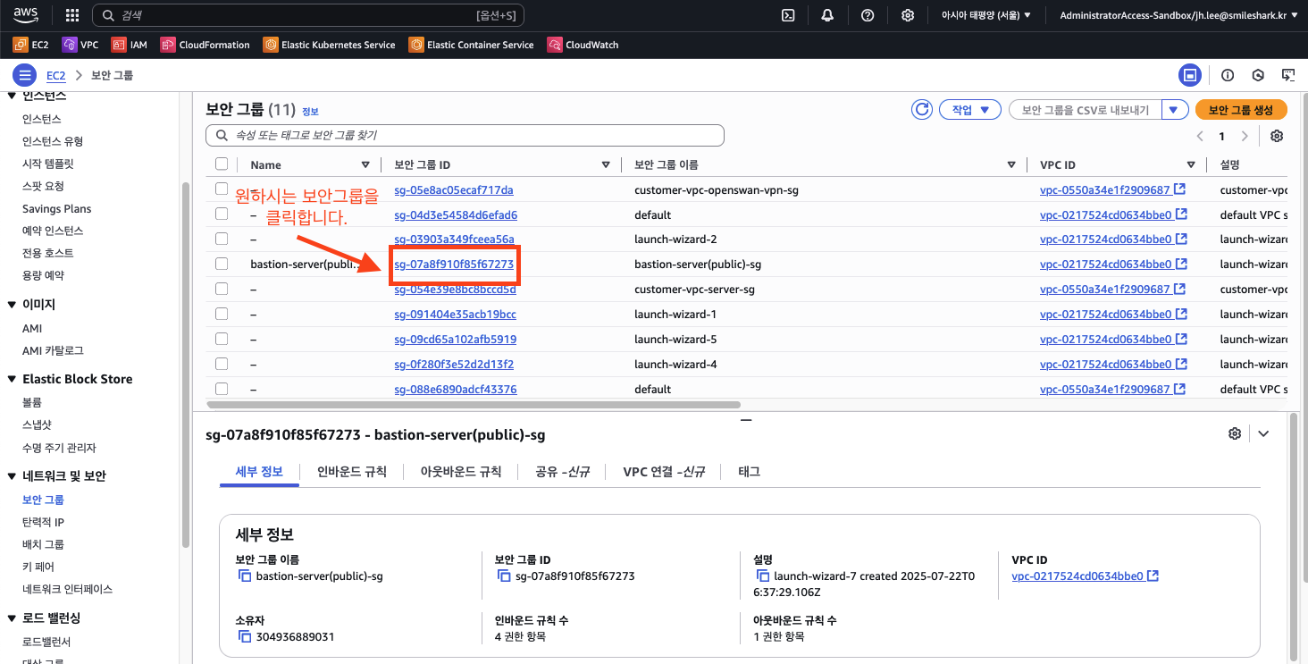The height and width of the screenshot is (664, 1308).
Task: Copy the security group name in details
Action: click(245, 576)
